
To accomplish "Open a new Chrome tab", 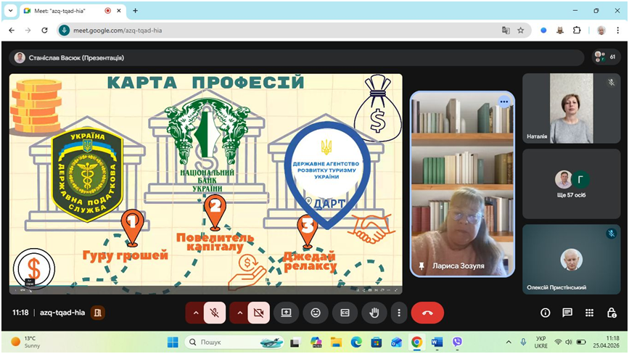I will [135, 11].
